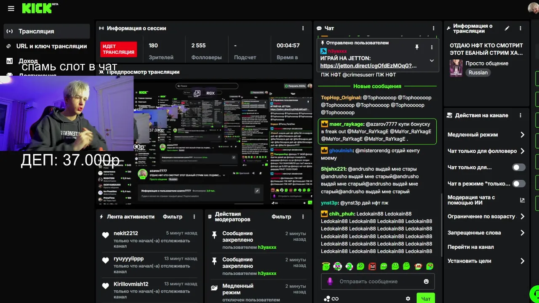Viewport: 539px width, 303px height.
Task: Insert the angry red face emote
Action: (x=372, y=266)
